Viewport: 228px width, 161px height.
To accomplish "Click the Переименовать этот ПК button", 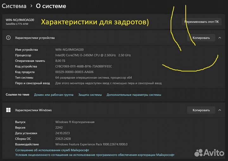I will click(201, 22).
